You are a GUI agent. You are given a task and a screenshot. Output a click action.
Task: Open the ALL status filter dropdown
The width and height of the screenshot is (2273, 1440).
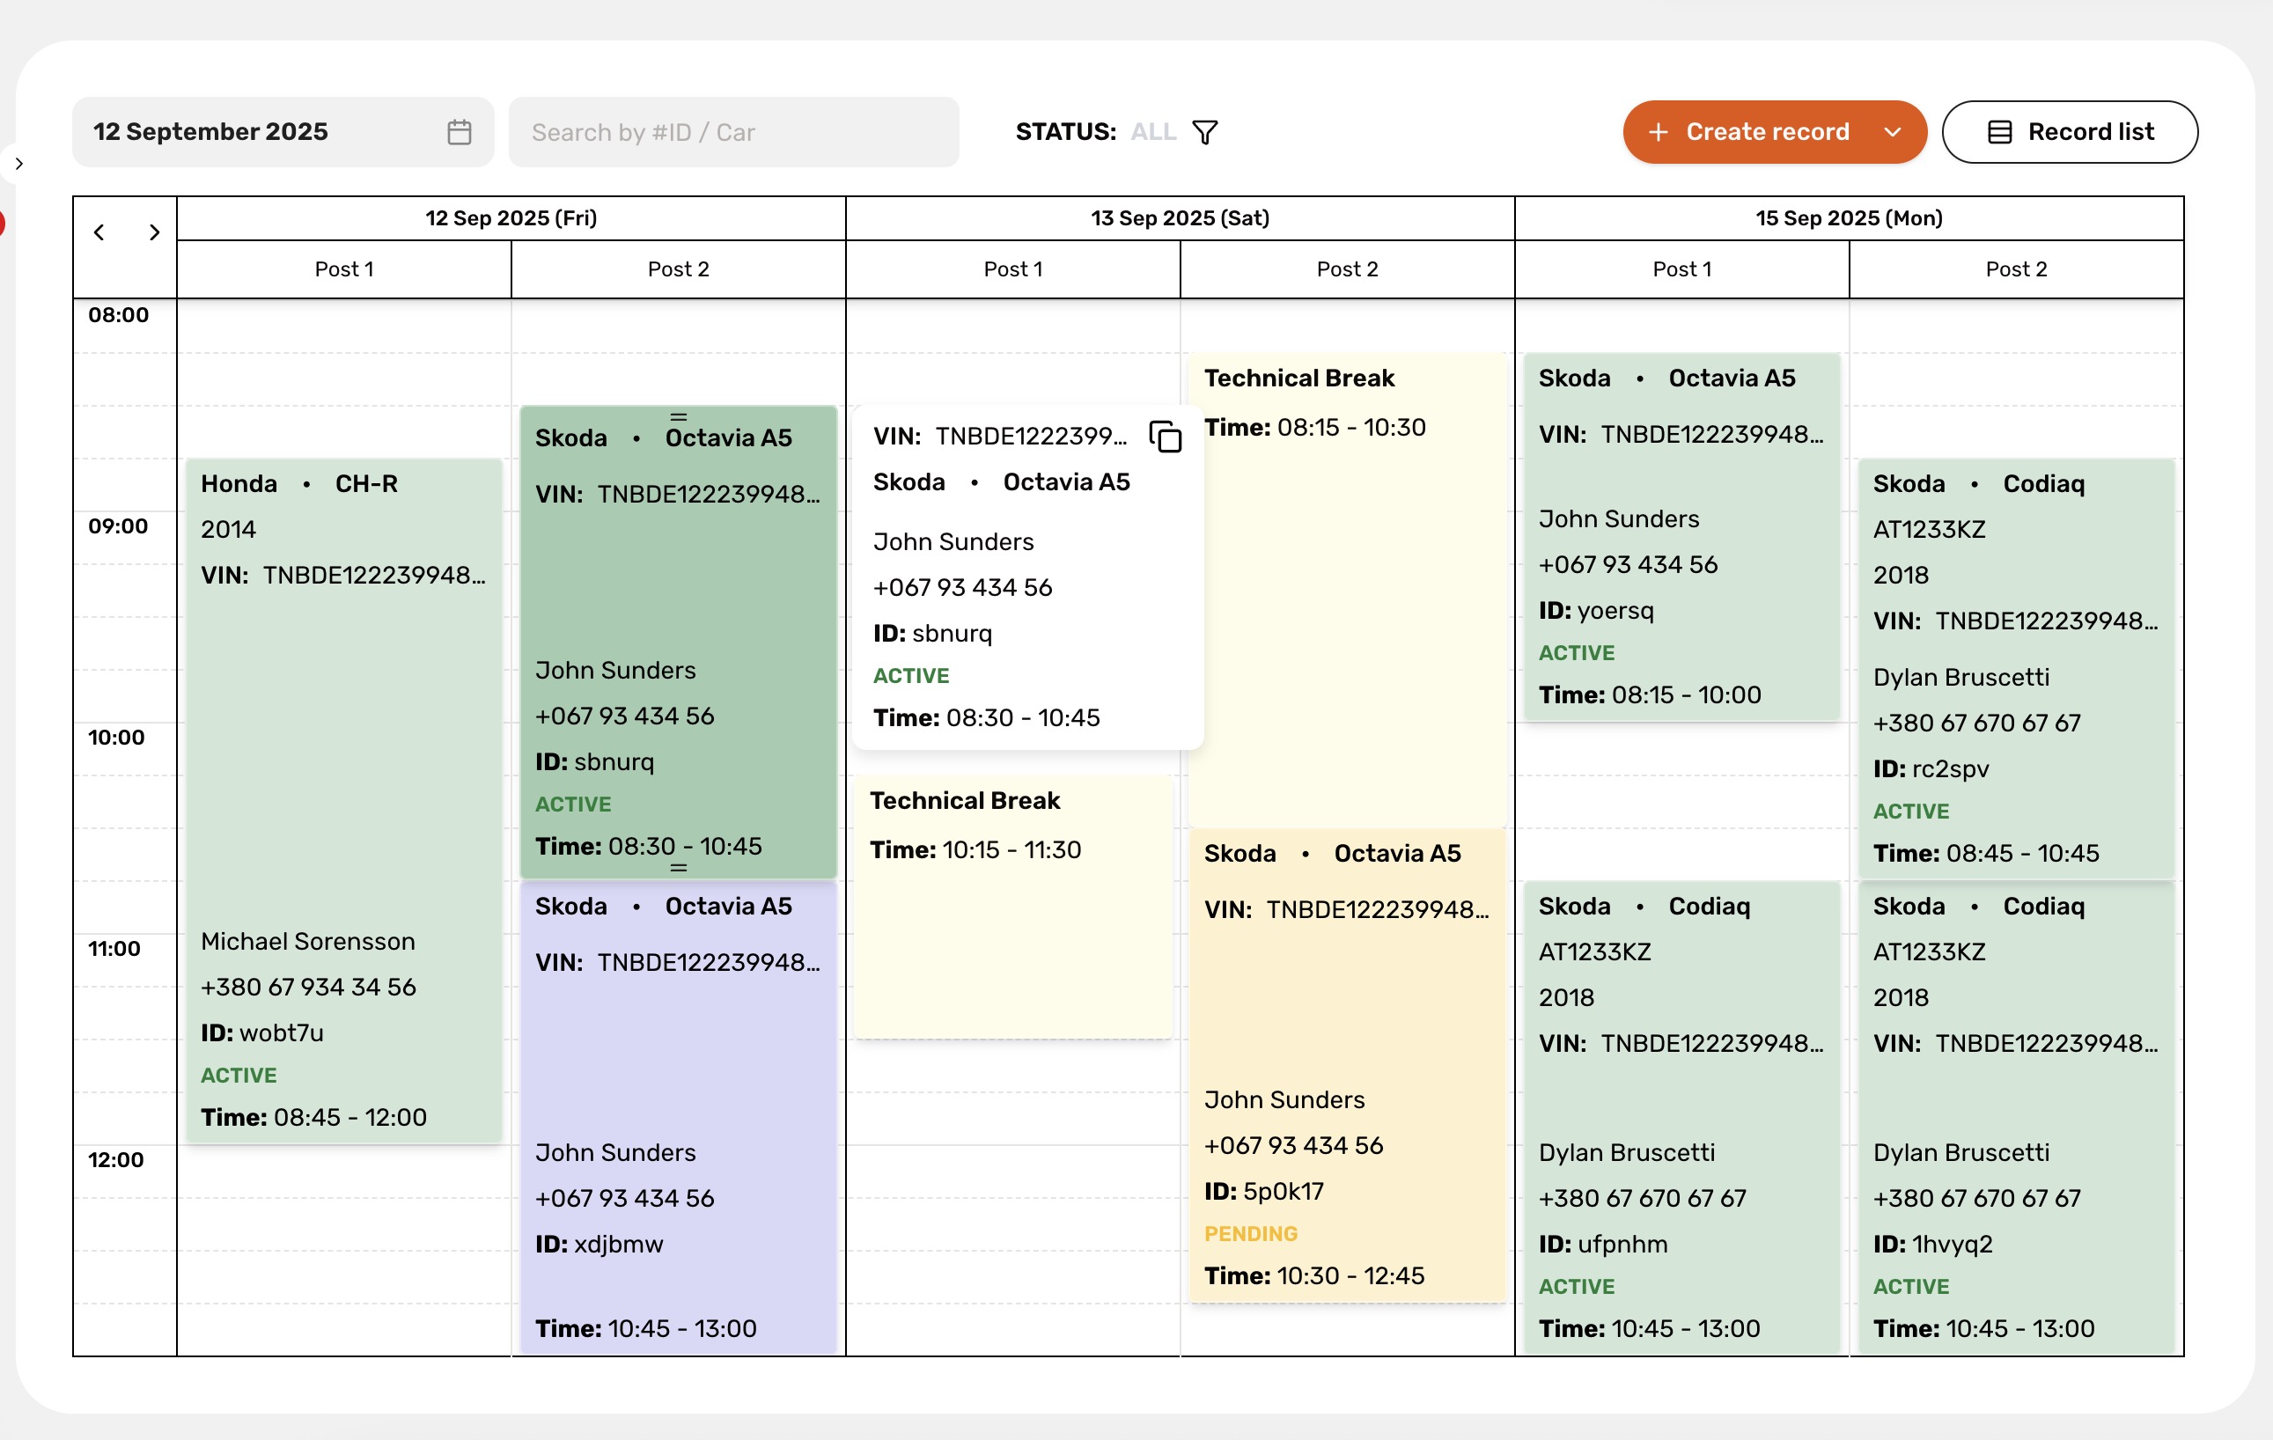click(1152, 132)
